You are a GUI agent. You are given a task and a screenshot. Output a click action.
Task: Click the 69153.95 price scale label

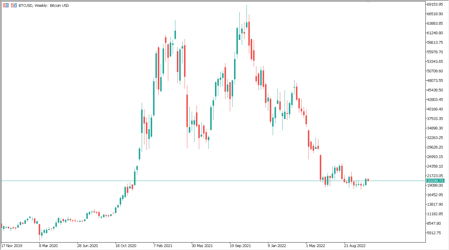pos(435,4)
